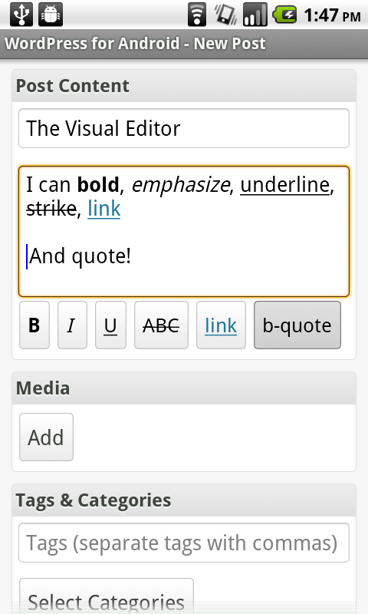Viewport: 368px width, 614px height.
Task: Follow the blue link in post content
Action: coord(104,208)
